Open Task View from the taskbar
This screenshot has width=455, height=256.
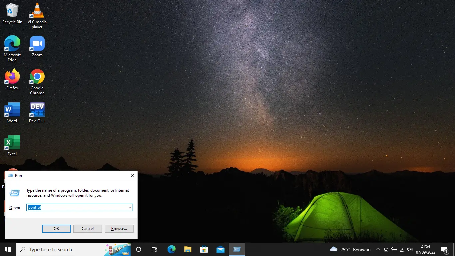click(155, 249)
